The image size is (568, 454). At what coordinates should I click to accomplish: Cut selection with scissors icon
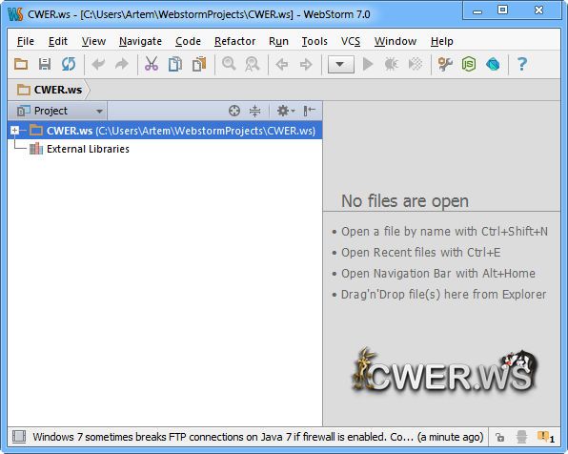click(152, 64)
